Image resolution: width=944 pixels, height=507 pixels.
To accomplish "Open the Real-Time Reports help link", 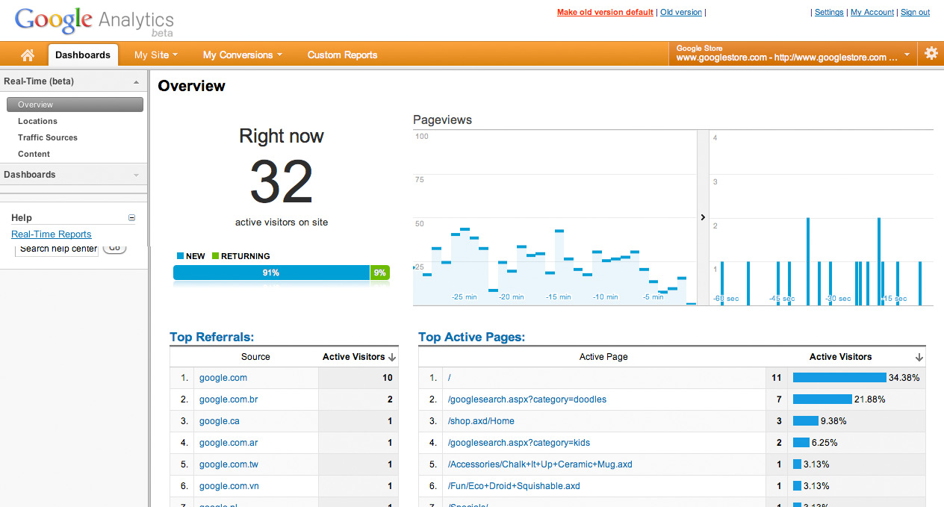I will pos(52,234).
